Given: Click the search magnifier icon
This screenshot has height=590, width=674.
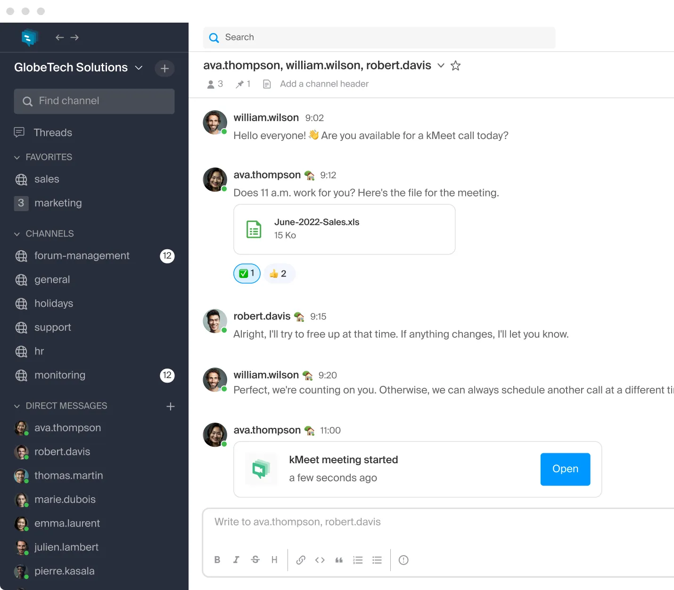Looking at the screenshot, I should pyautogui.click(x=214, y=38).
